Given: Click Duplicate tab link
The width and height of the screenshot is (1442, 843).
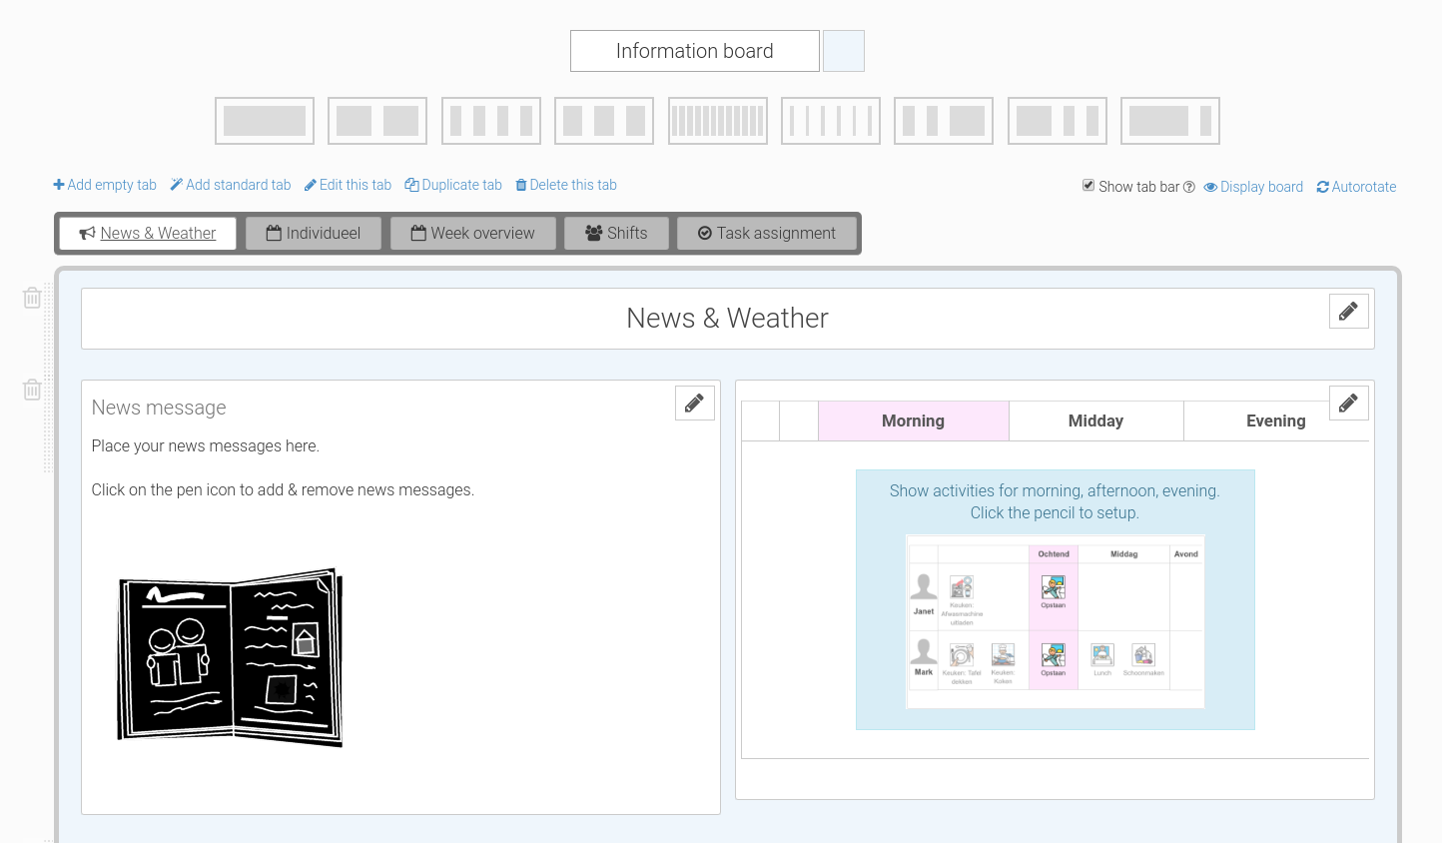Looking at the screenshot, I should point(453,185).
